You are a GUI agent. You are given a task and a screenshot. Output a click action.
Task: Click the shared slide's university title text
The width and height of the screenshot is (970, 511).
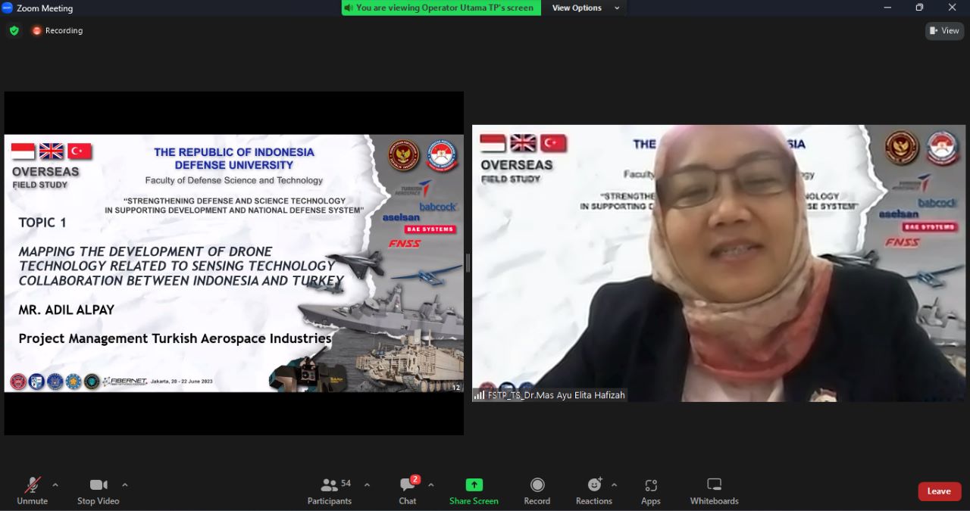tap(234, 158)
